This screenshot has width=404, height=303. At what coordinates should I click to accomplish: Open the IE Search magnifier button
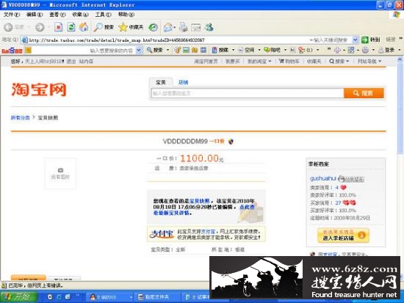click(104, 27)
